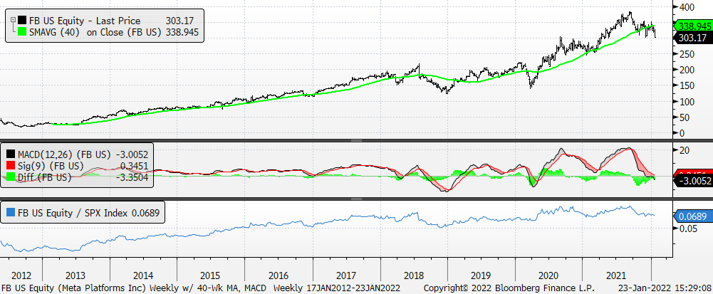Click the 2013 year label on time axis
The height and width of the screenshot is (294, 713).
(76, 275)
